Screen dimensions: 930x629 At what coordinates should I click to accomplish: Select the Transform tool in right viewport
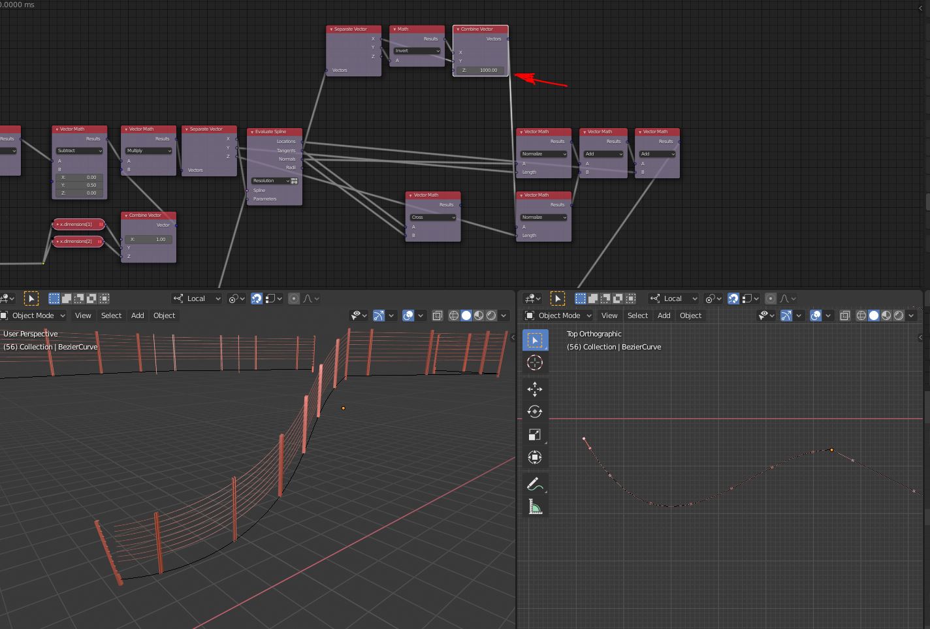point(535,458)
